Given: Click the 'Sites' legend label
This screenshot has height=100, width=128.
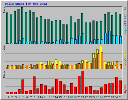Looking at the screenshot, I should click(125, 65).
